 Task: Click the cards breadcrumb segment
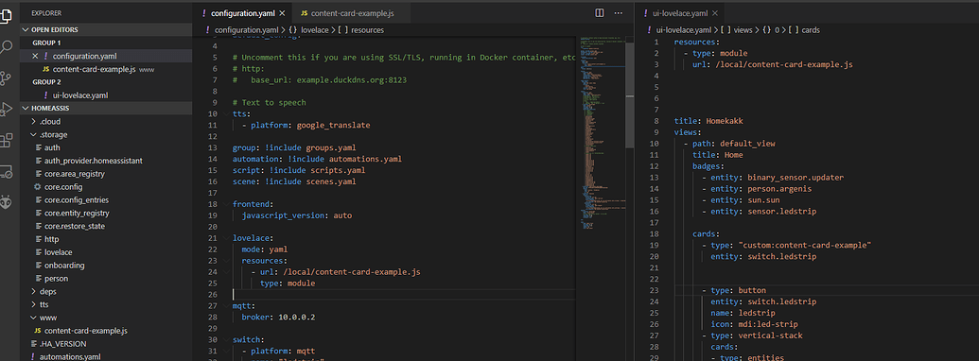[811, 30]
